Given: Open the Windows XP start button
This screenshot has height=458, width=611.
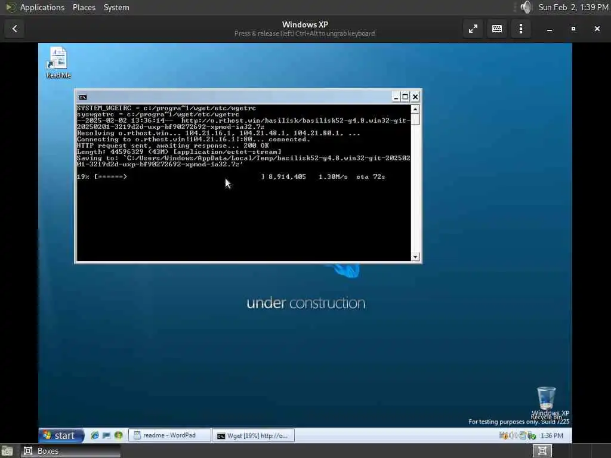Looking at the screenshot, I should coord(61,435).
